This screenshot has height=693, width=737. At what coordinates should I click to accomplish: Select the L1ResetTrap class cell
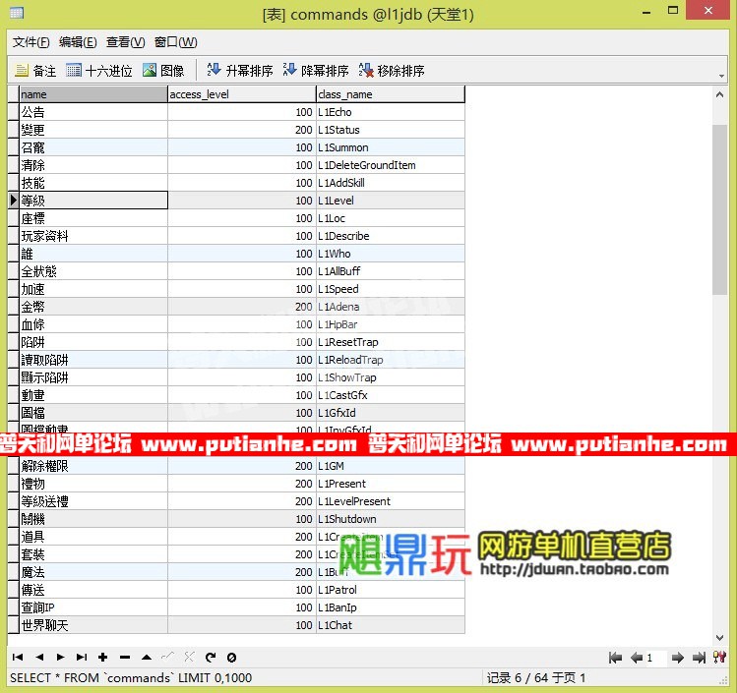pos(391,342)
